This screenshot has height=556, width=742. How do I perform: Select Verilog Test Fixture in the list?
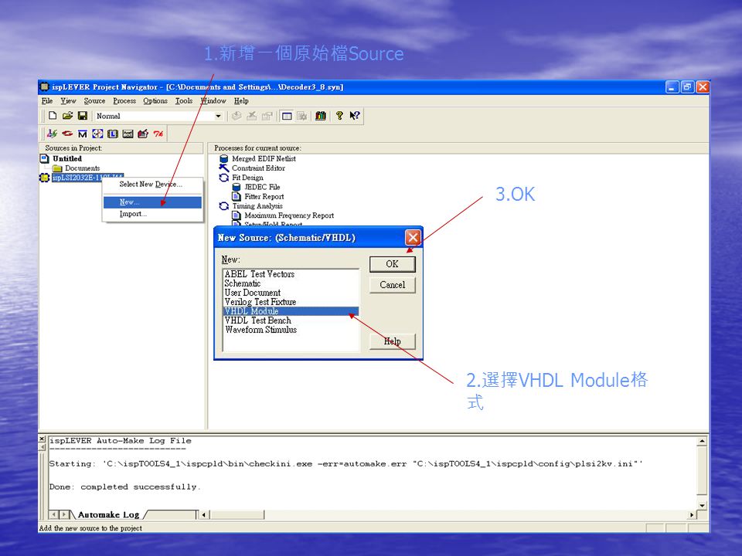(291, 302)
